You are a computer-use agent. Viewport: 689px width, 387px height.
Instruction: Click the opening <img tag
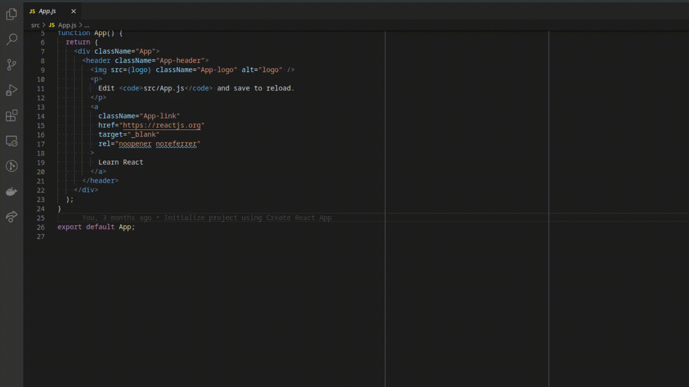pos(98,70)
